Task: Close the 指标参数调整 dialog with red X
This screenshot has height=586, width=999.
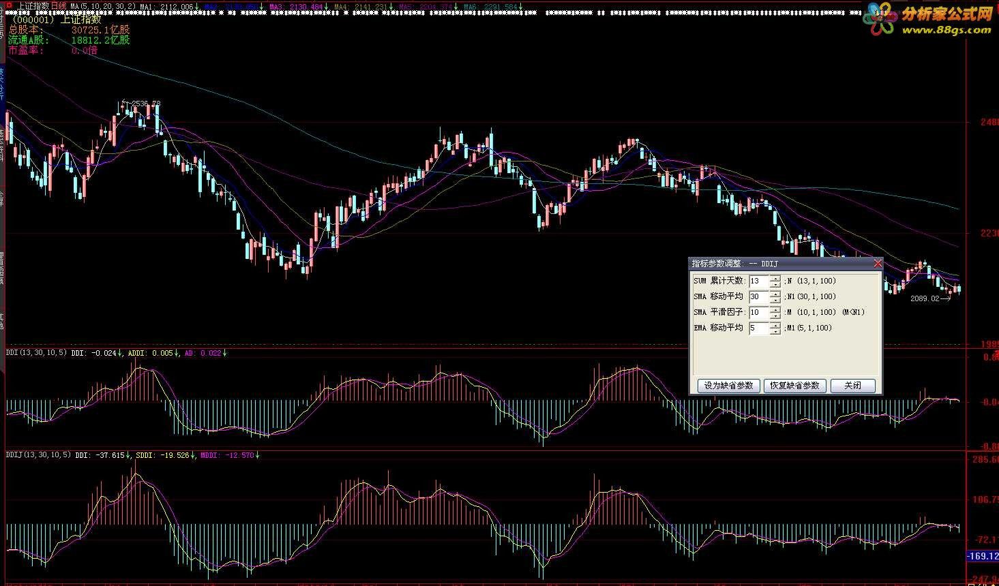Action: coord(878,263)
